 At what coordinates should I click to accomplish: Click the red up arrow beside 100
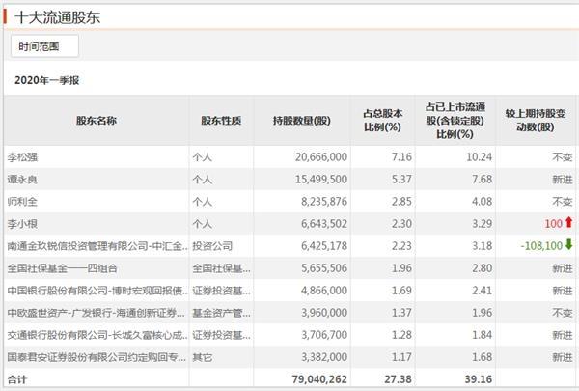click(568, 222)
